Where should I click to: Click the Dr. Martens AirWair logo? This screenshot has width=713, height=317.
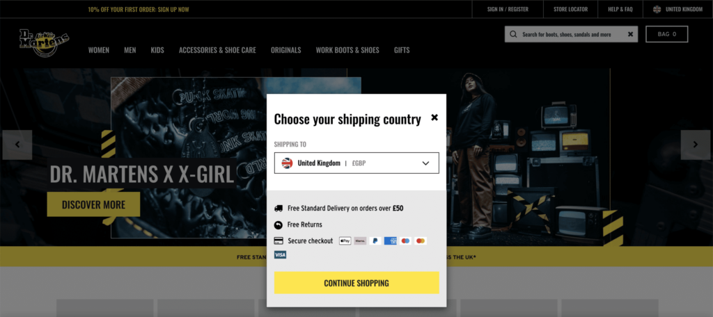point(44,44)
